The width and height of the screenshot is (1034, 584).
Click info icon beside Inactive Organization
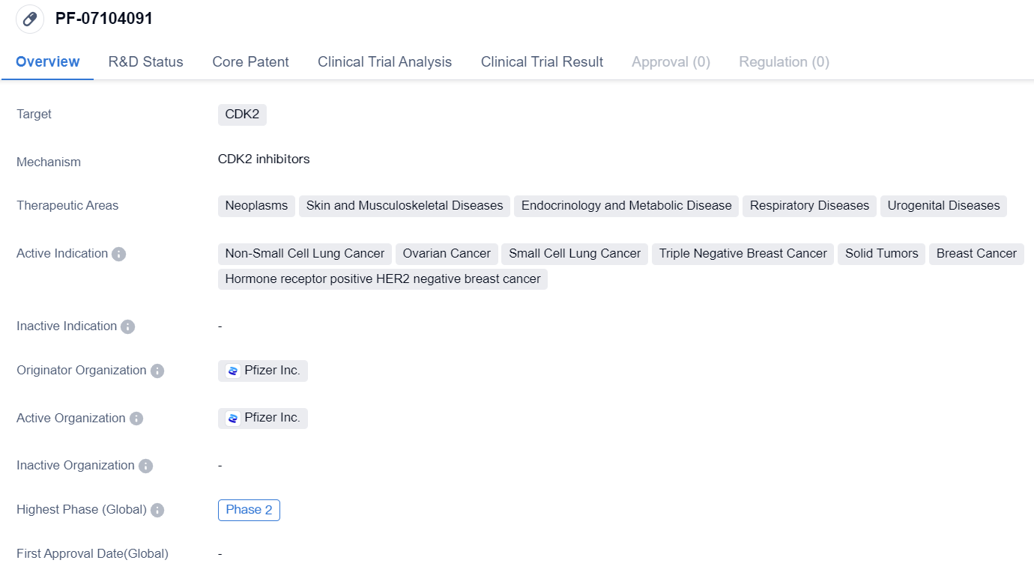(145, 466)
